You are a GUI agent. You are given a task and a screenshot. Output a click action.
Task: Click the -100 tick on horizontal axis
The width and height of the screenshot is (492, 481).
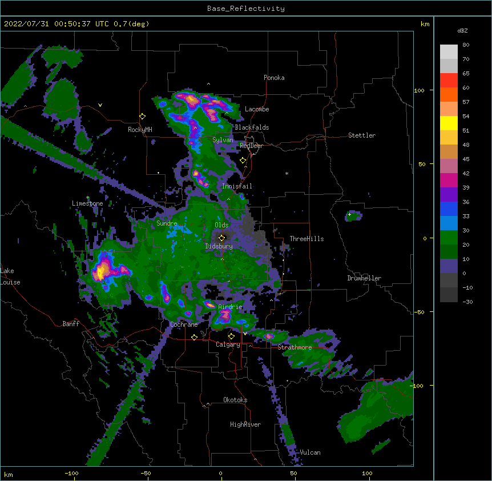72,473
